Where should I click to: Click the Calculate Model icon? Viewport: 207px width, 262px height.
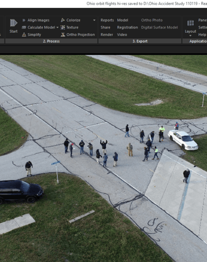coord(24,27)
